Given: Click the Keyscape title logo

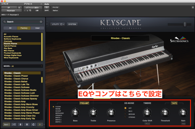Looking at the screenshot, I should [121, 23].
